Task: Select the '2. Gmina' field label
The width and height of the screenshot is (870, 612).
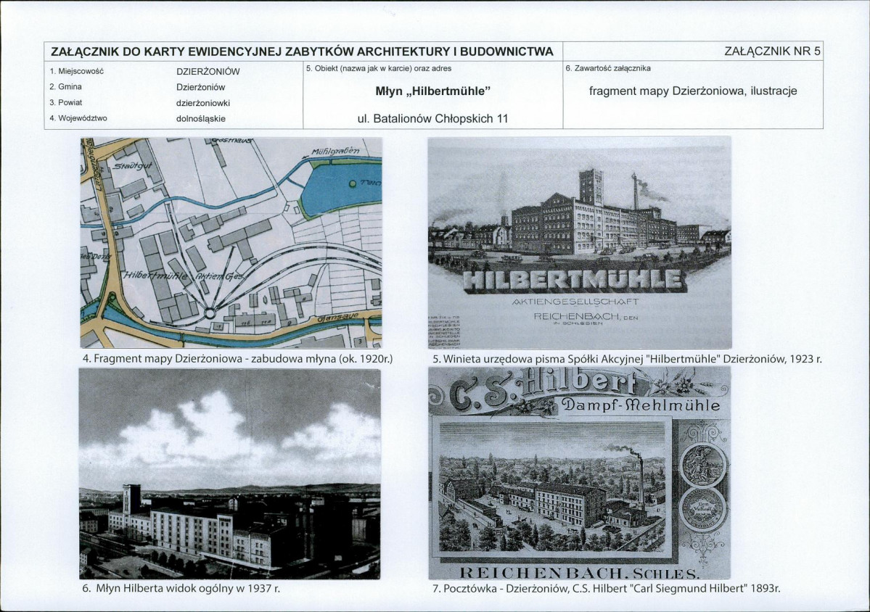Action: point(65,86)
